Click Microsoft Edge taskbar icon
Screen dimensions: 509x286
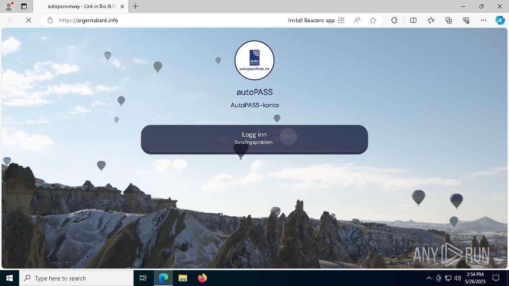tap(163, 278)
